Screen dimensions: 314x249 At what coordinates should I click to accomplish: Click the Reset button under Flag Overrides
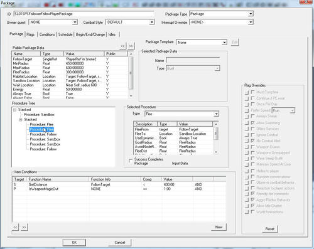[270, 229]
